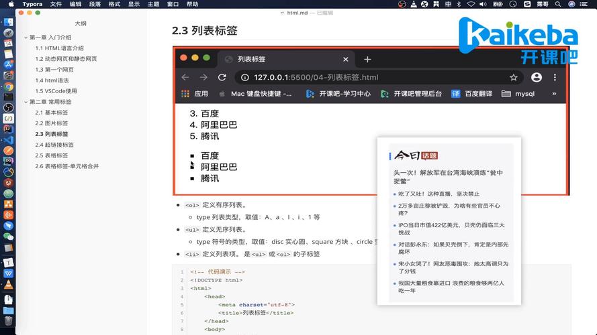Open the 格式 menu
This screenshot has width=597, height=335.
click(x=114, y=4)
